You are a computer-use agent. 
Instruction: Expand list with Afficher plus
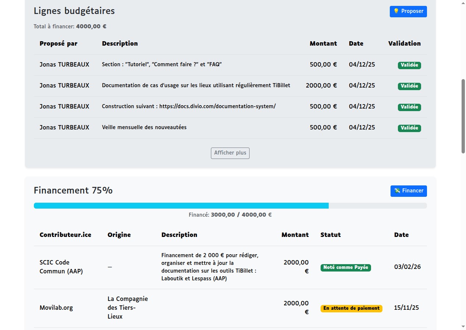point(230,153)
